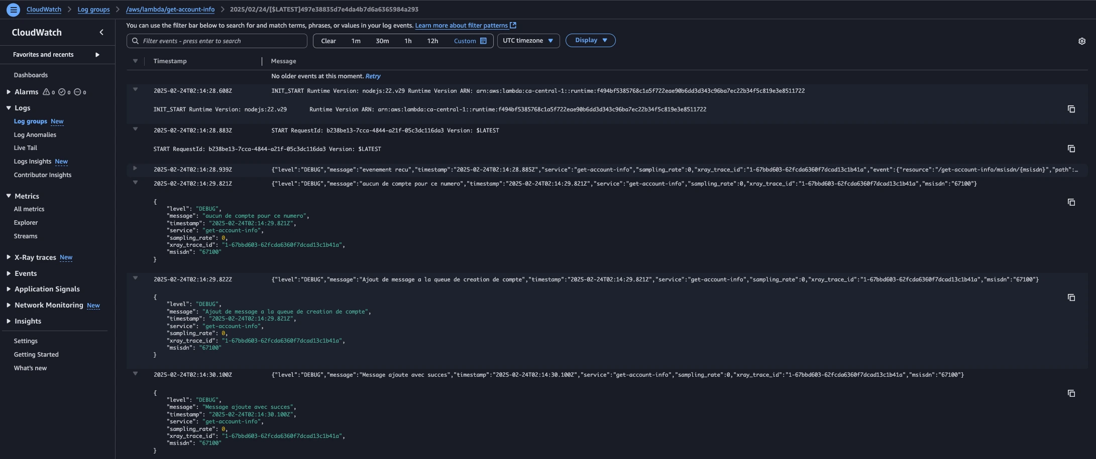Click the search magnifier in filter bar

point(135,41)
